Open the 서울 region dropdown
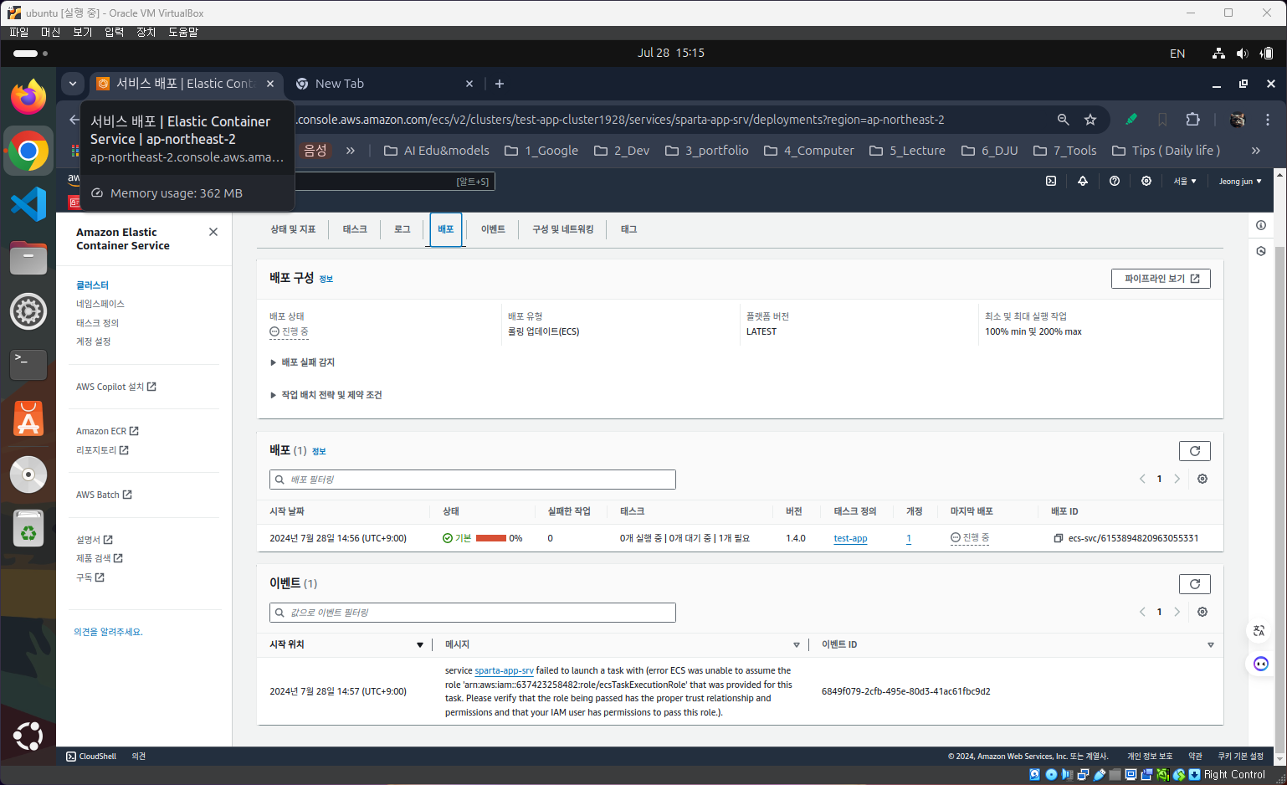 (x=1185, y=181)
